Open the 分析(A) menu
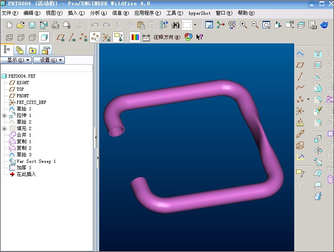Screen dimensions: 334x252 point(98,13)
